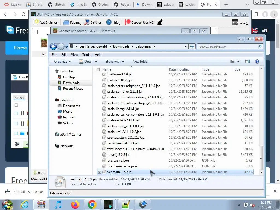The image size is (280, 210).
Task: Switch to the Inno Se Chrome tab
Action: pyautogui.click(x=79, y=5)
